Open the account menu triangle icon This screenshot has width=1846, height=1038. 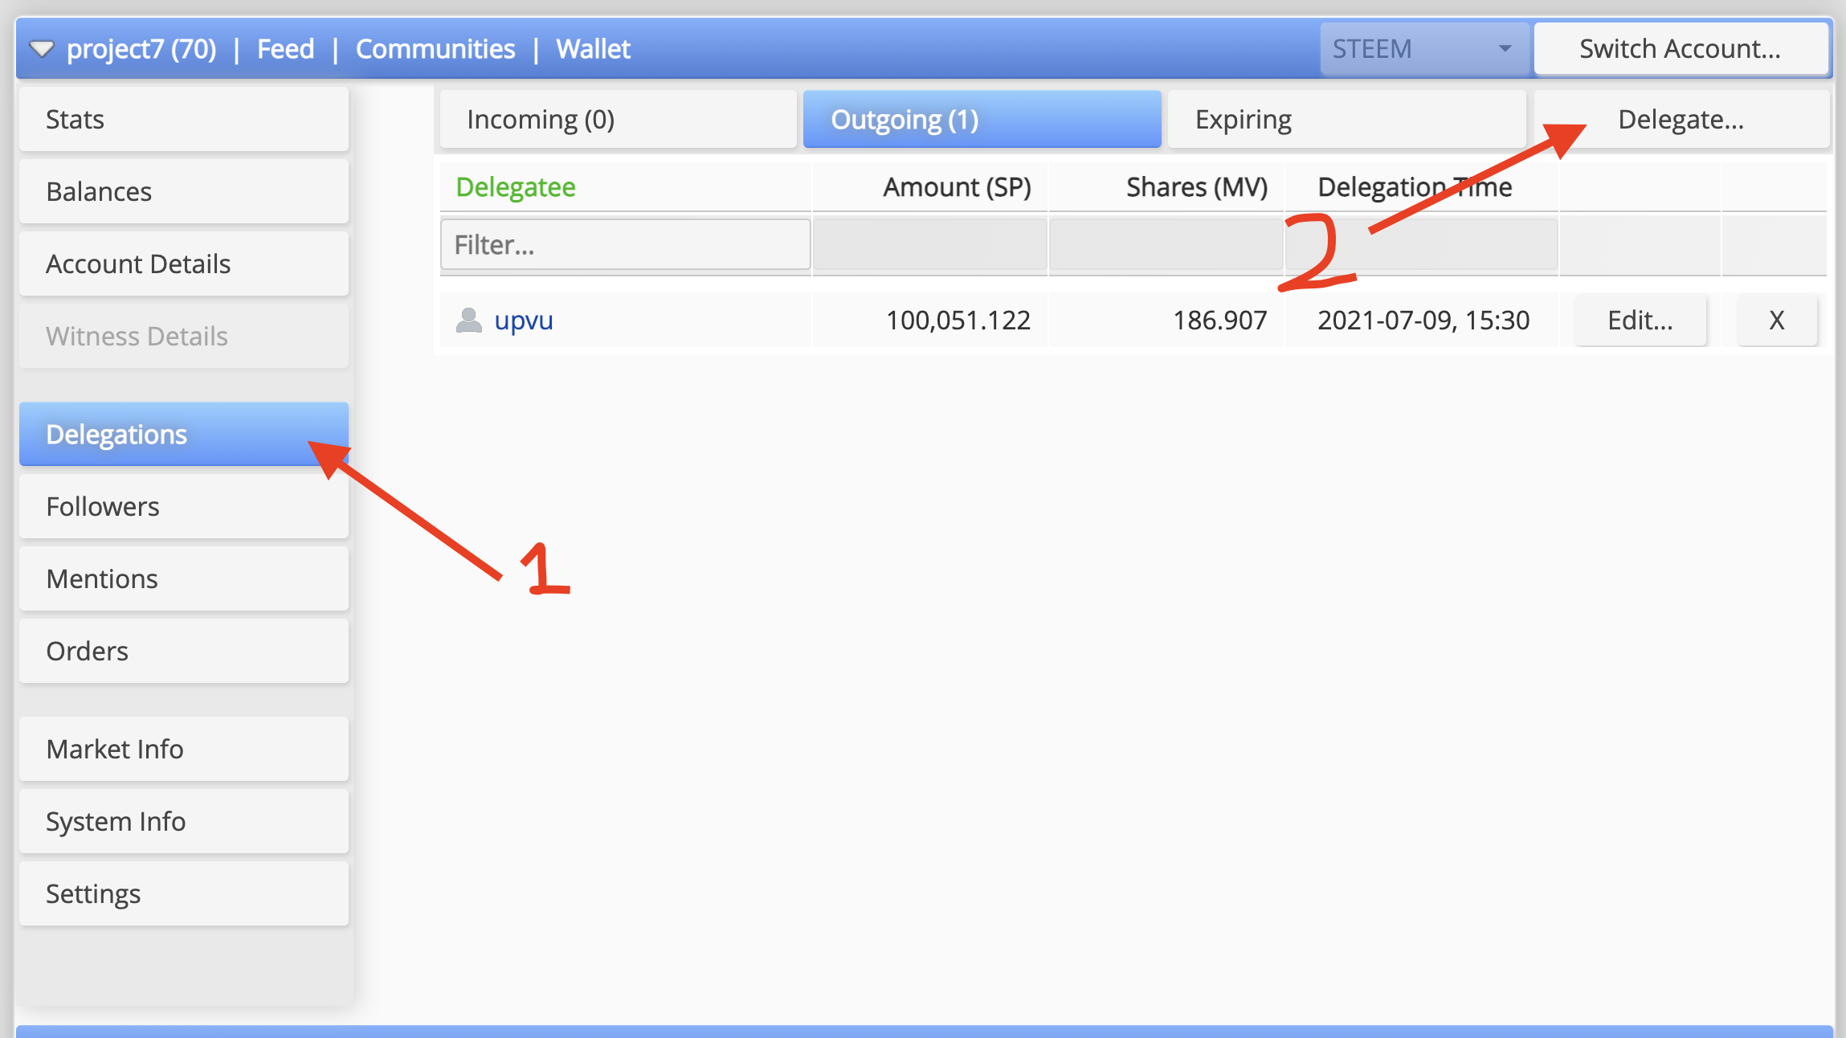click(42, 50)
